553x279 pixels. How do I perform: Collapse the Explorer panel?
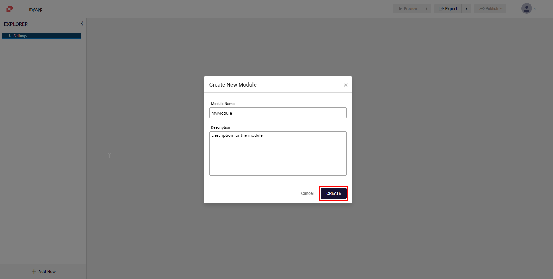pos(82,24)
